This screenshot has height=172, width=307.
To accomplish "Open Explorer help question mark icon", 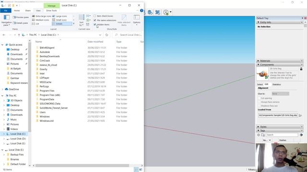I will tap(142, 11).
